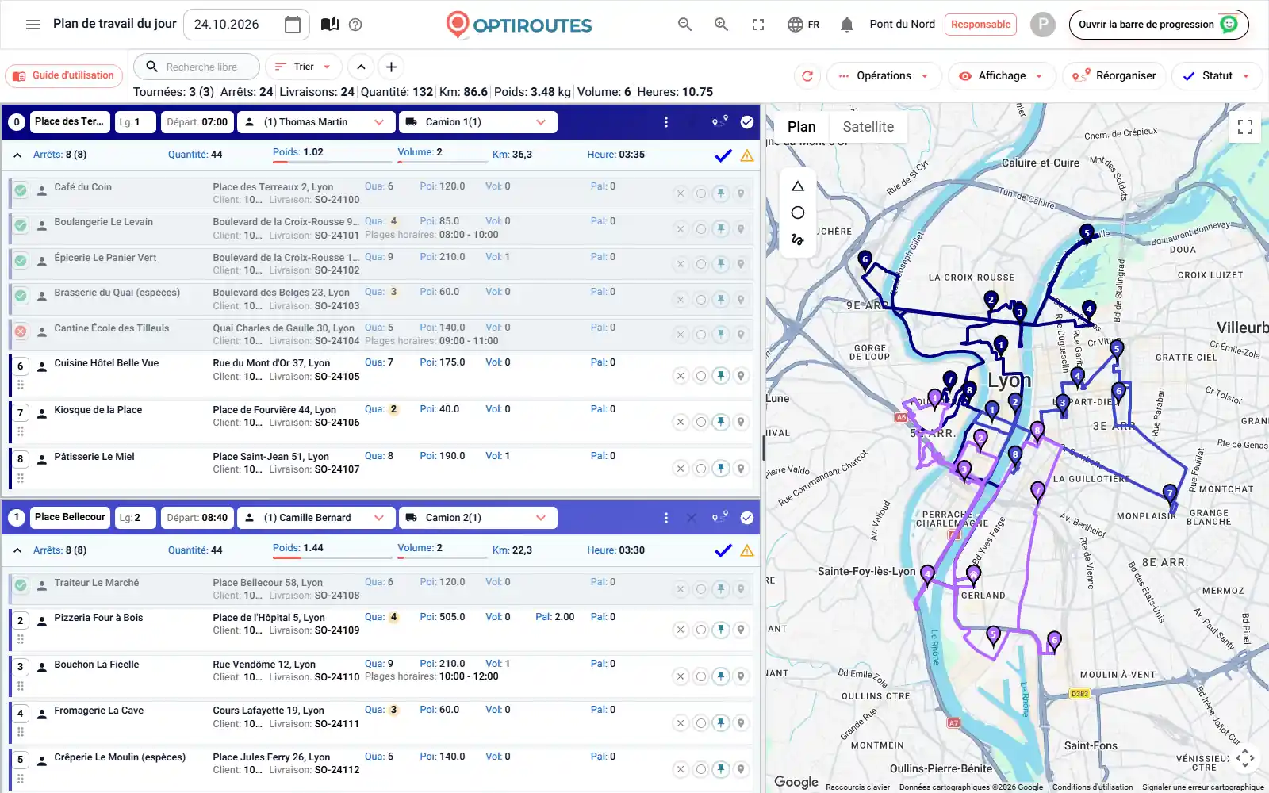The width and height of the screenshot is (1269, 793).
Task: Toggle selection circle for Pizzeria Four à Bois
Action: pos(700,630)
